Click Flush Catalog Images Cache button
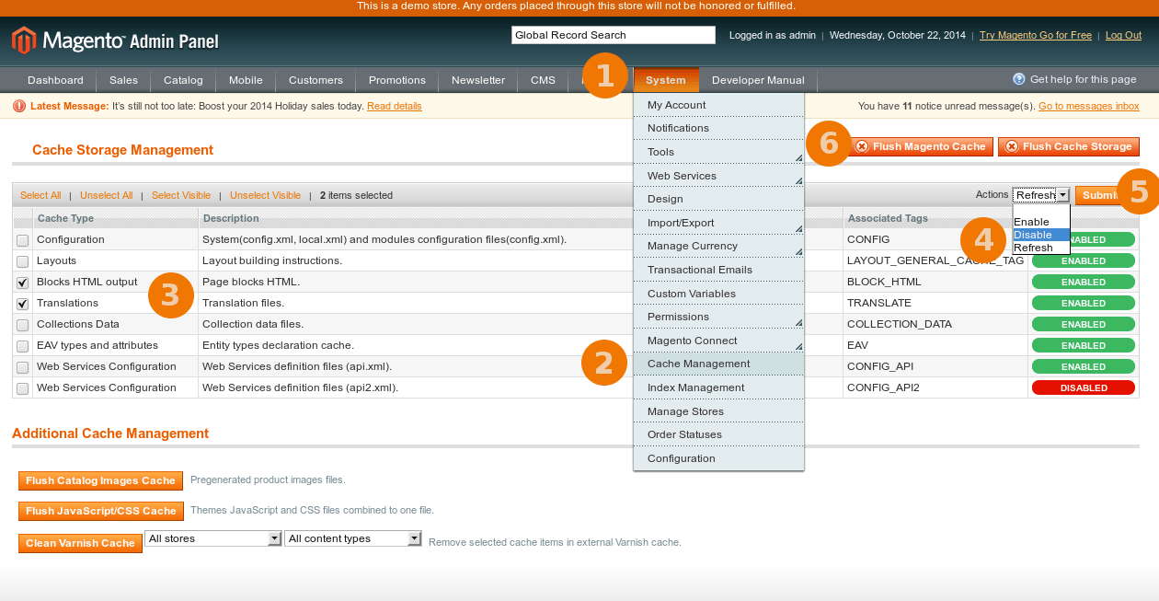Image resolution: width=1159 pixels, height=601 pixels. [x=100, y=480]
